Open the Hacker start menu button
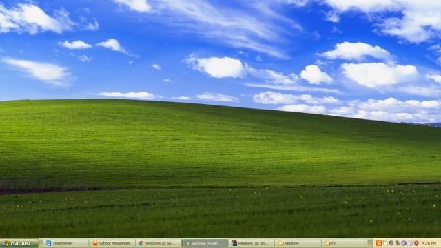The height and width of the screenshot is (248, 441). tap(19, 243)
